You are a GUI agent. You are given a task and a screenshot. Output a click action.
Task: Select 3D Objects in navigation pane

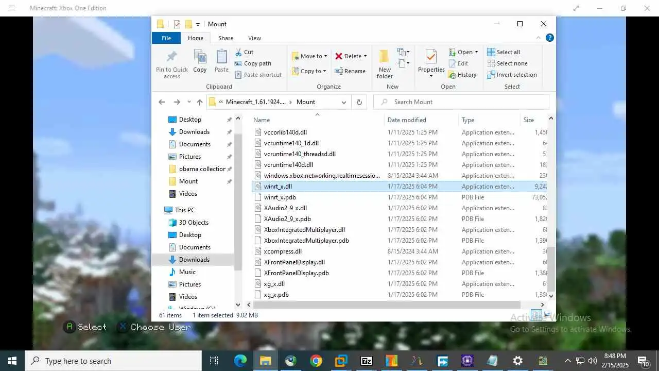[x=194, y=223]
